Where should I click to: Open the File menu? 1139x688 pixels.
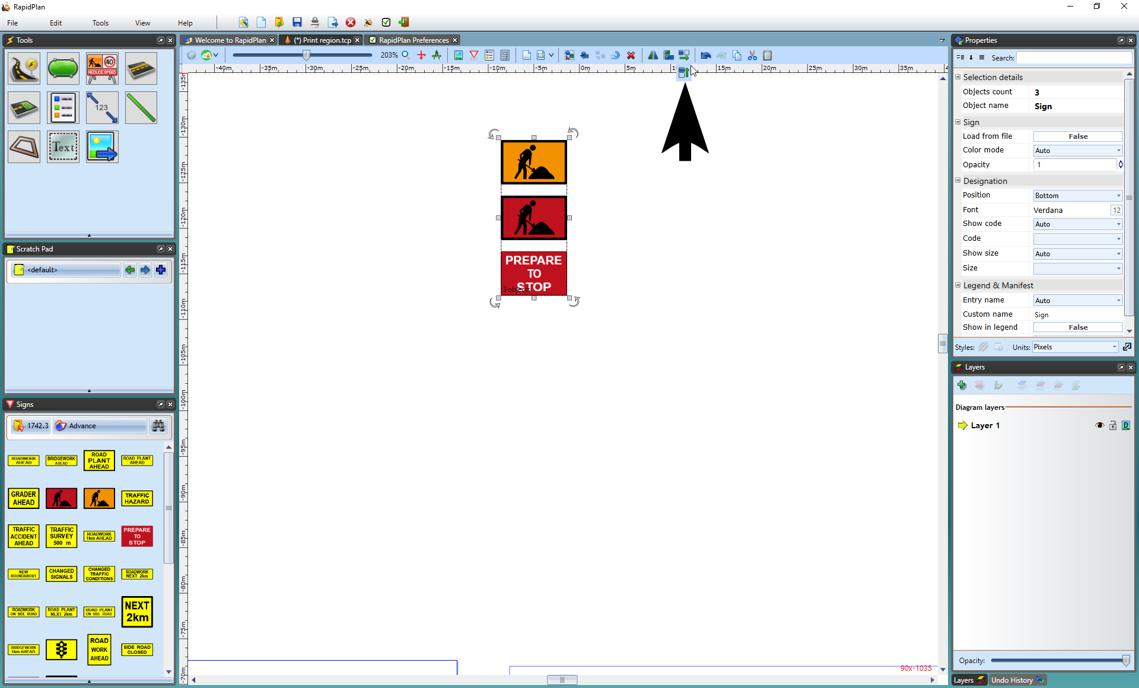pyautogui.click(x=12, y=23)
